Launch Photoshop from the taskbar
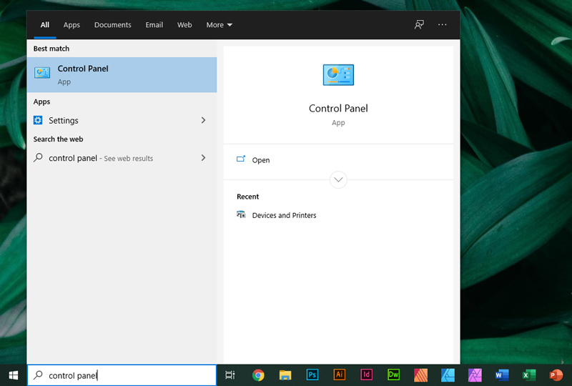The width and height of the screenshot is (572, 386). tap(312, 375)
